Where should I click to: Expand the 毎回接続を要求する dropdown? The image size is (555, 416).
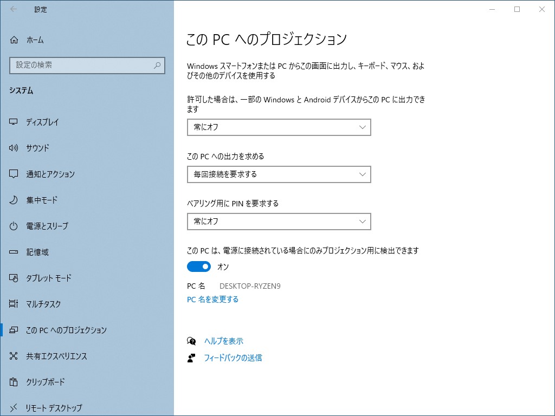pos(279,174)
